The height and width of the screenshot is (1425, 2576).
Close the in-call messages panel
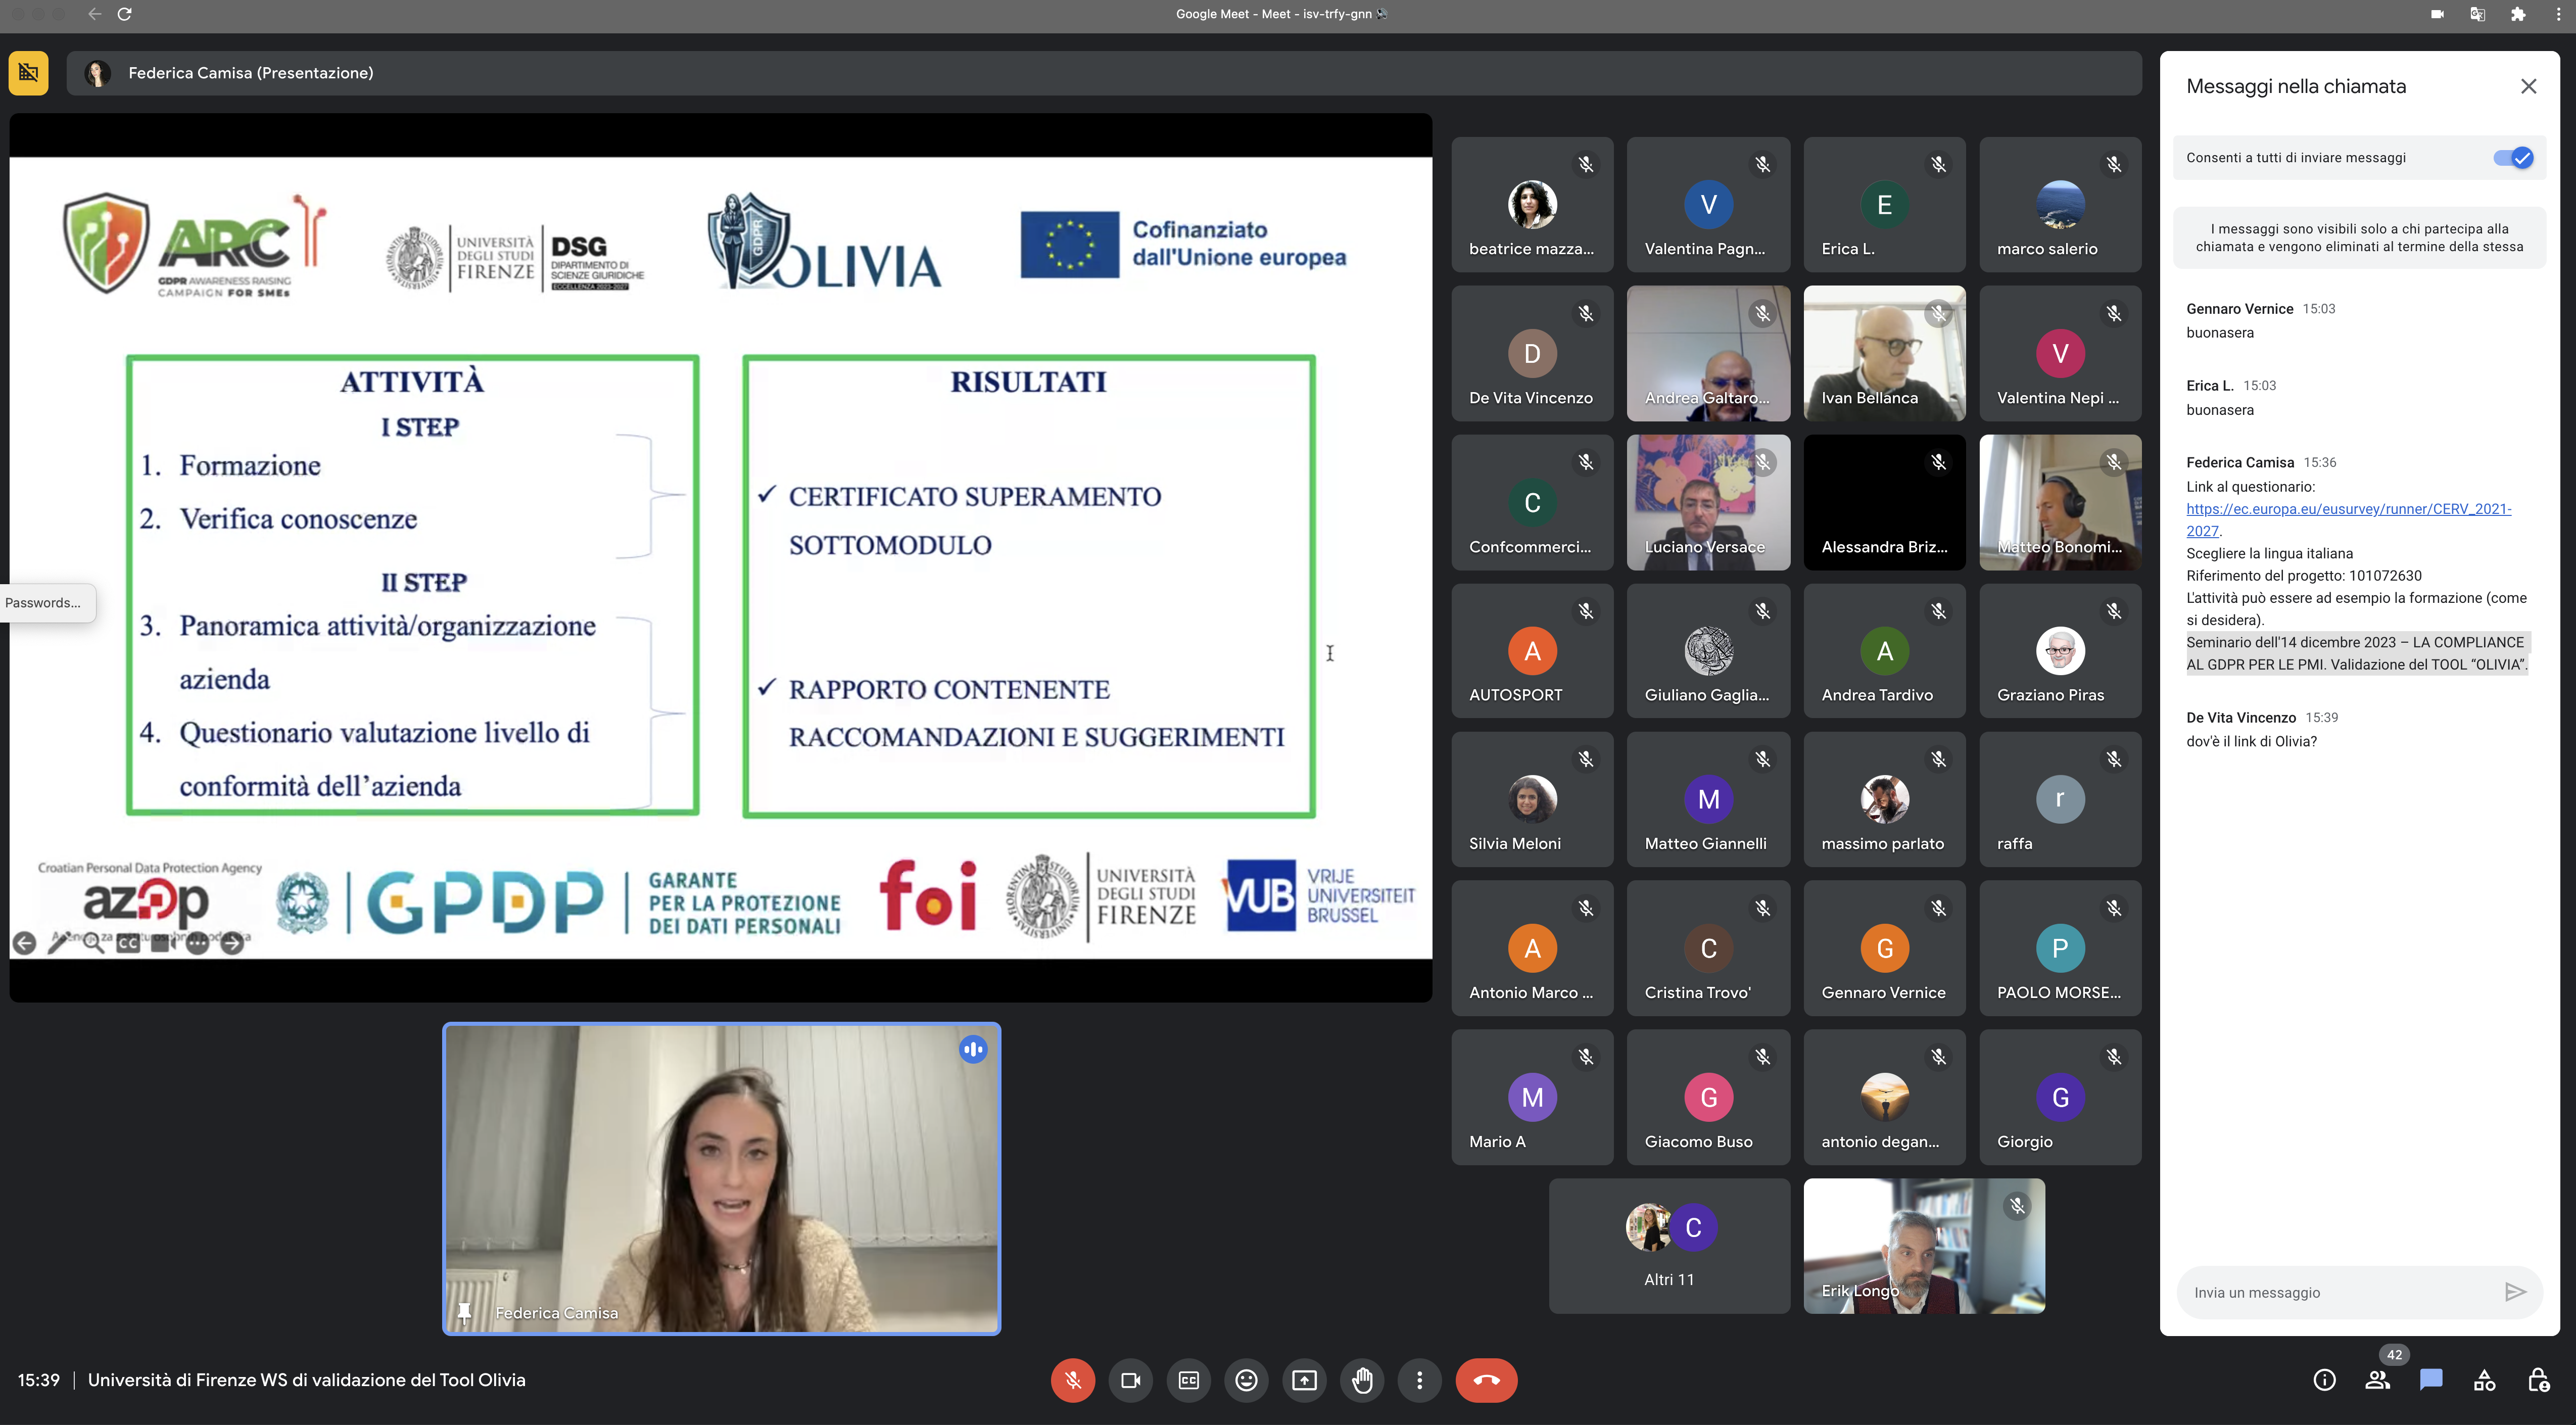click(2528, 86)
